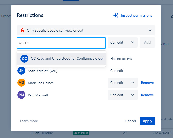The height and width of the screenshot is (138, 173).
Task: Click the edit pencil icon behind dialog
Action: coord(172,16)
